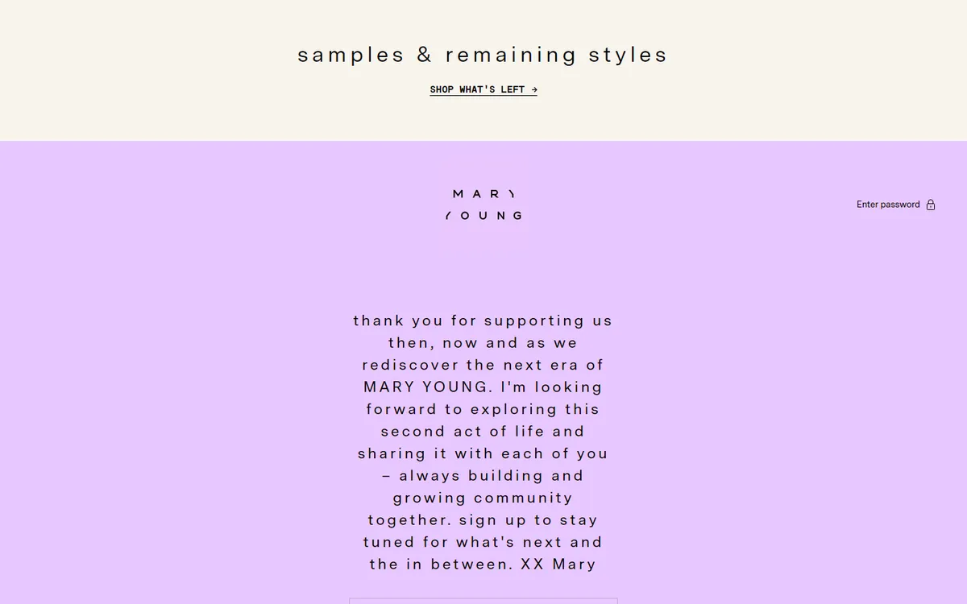Click the "XX Mary" signature text

(x=558, y=565)
